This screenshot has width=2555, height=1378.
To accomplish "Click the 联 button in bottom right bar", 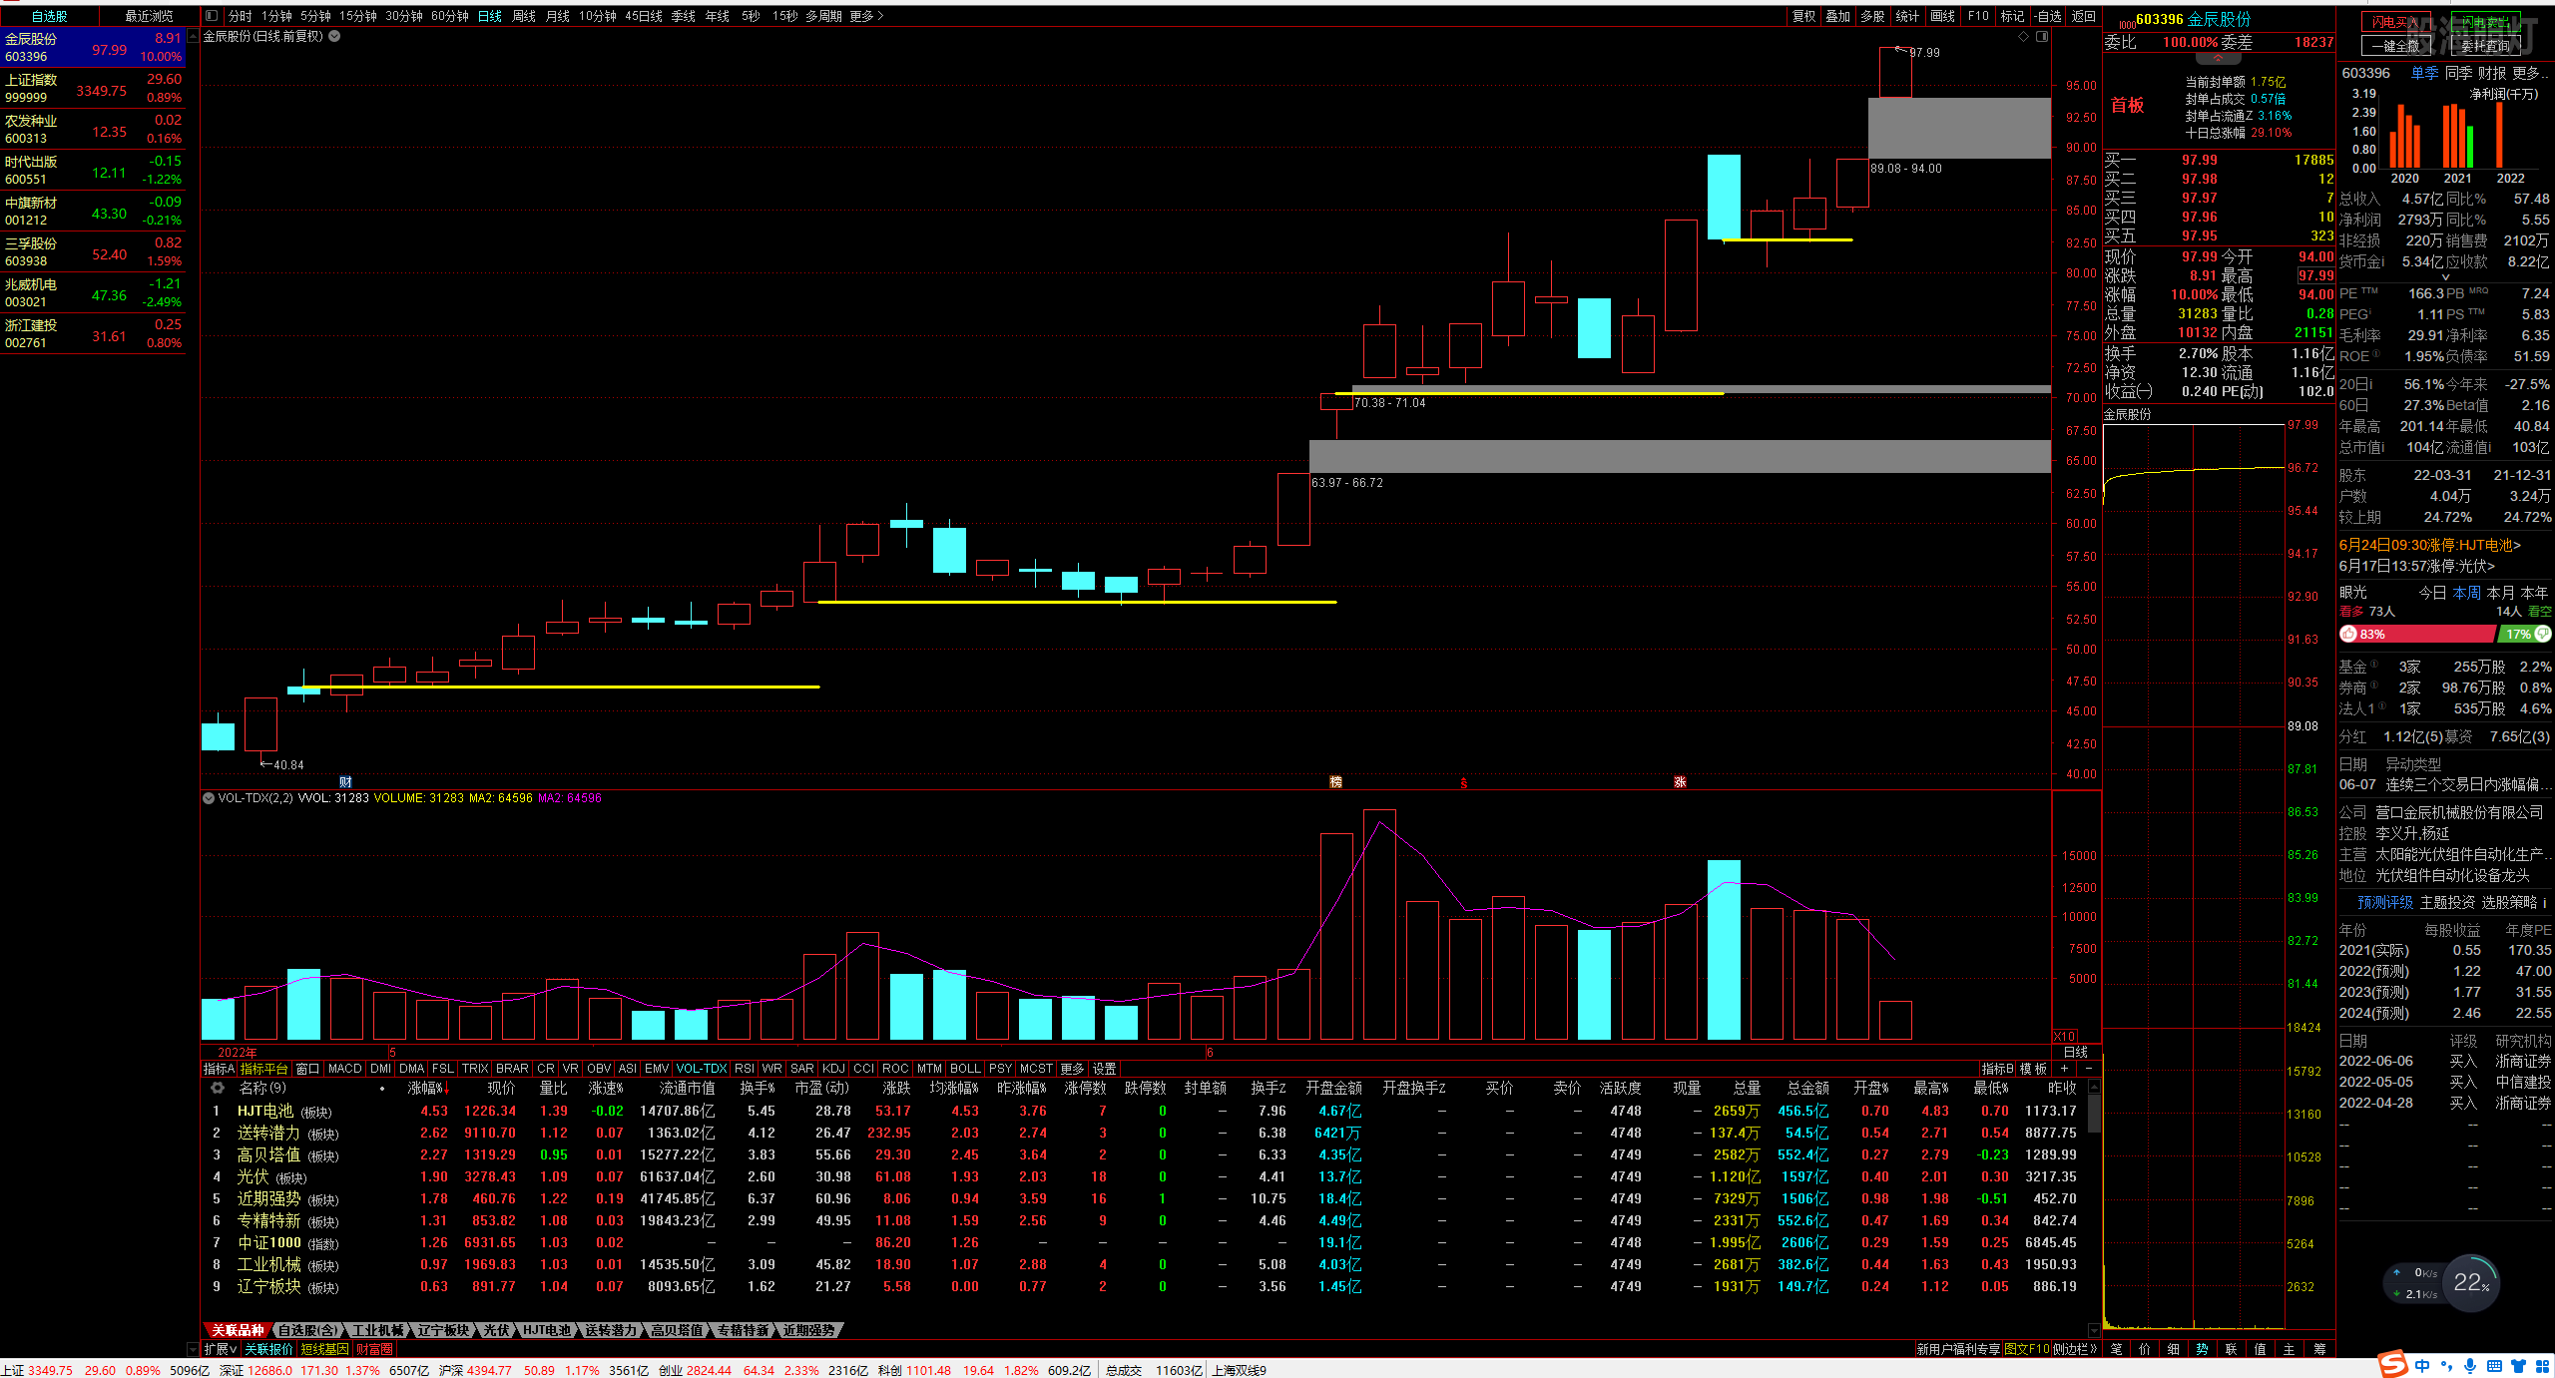I will click(x=2232, y=1349).
